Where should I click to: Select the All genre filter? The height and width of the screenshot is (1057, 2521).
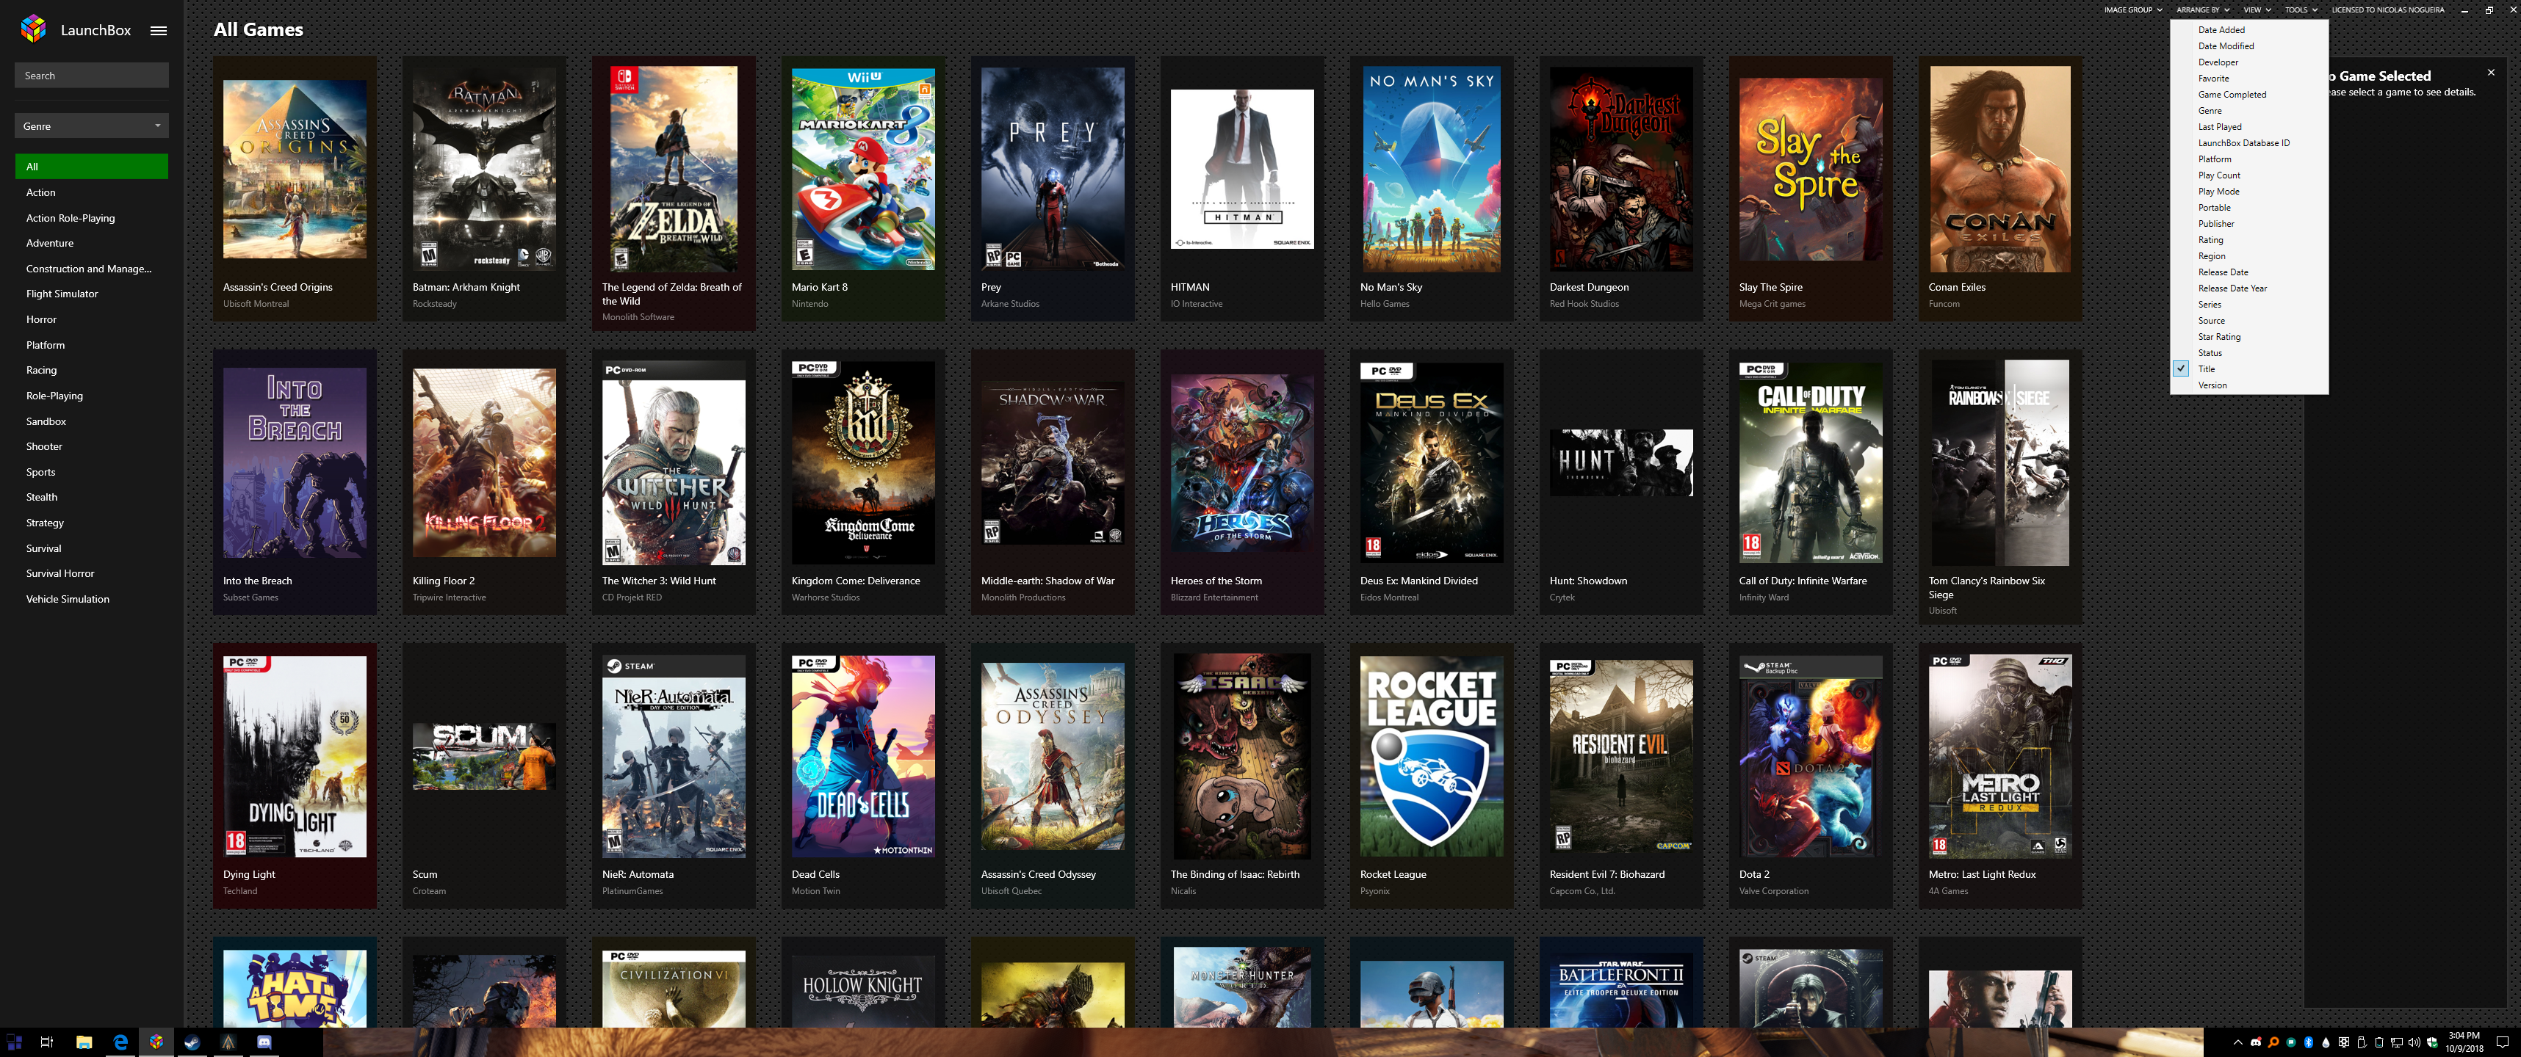click(91, 166)
